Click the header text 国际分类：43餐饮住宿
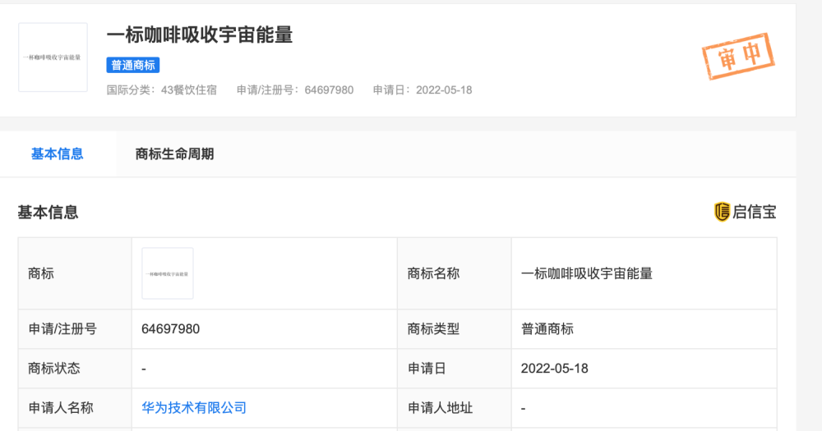The image size is (822, 431). pos(162,90)
